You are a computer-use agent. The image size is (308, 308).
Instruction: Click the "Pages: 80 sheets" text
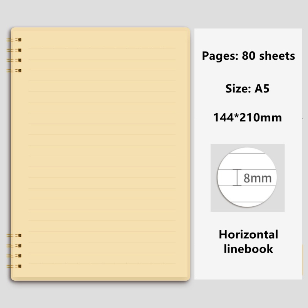248,56
